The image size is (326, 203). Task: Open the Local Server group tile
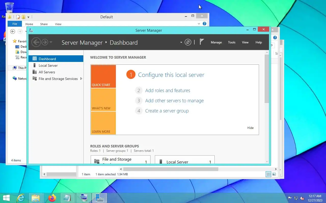[x=185, y=160]
